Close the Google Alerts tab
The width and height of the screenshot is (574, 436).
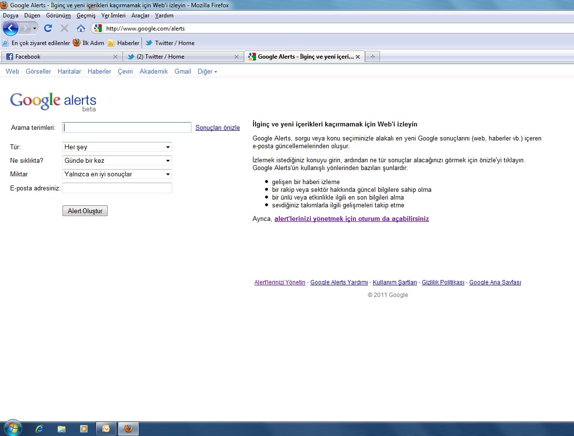358,57
